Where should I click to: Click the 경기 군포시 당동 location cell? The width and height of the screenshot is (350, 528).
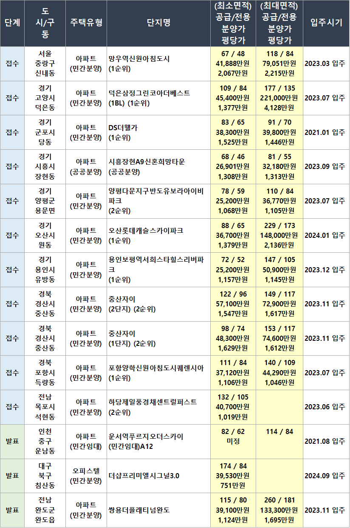pos(45,132)
